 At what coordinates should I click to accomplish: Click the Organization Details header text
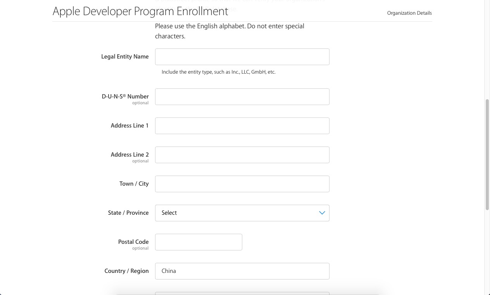409,13
